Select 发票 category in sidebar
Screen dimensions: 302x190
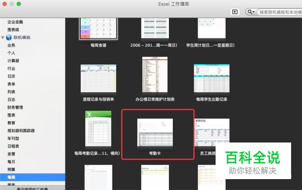tap(11, 154)
